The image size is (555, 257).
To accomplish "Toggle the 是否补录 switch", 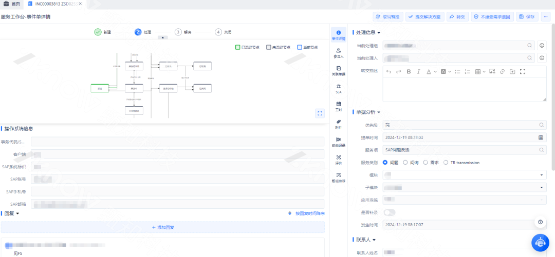I will coord(389,212).
